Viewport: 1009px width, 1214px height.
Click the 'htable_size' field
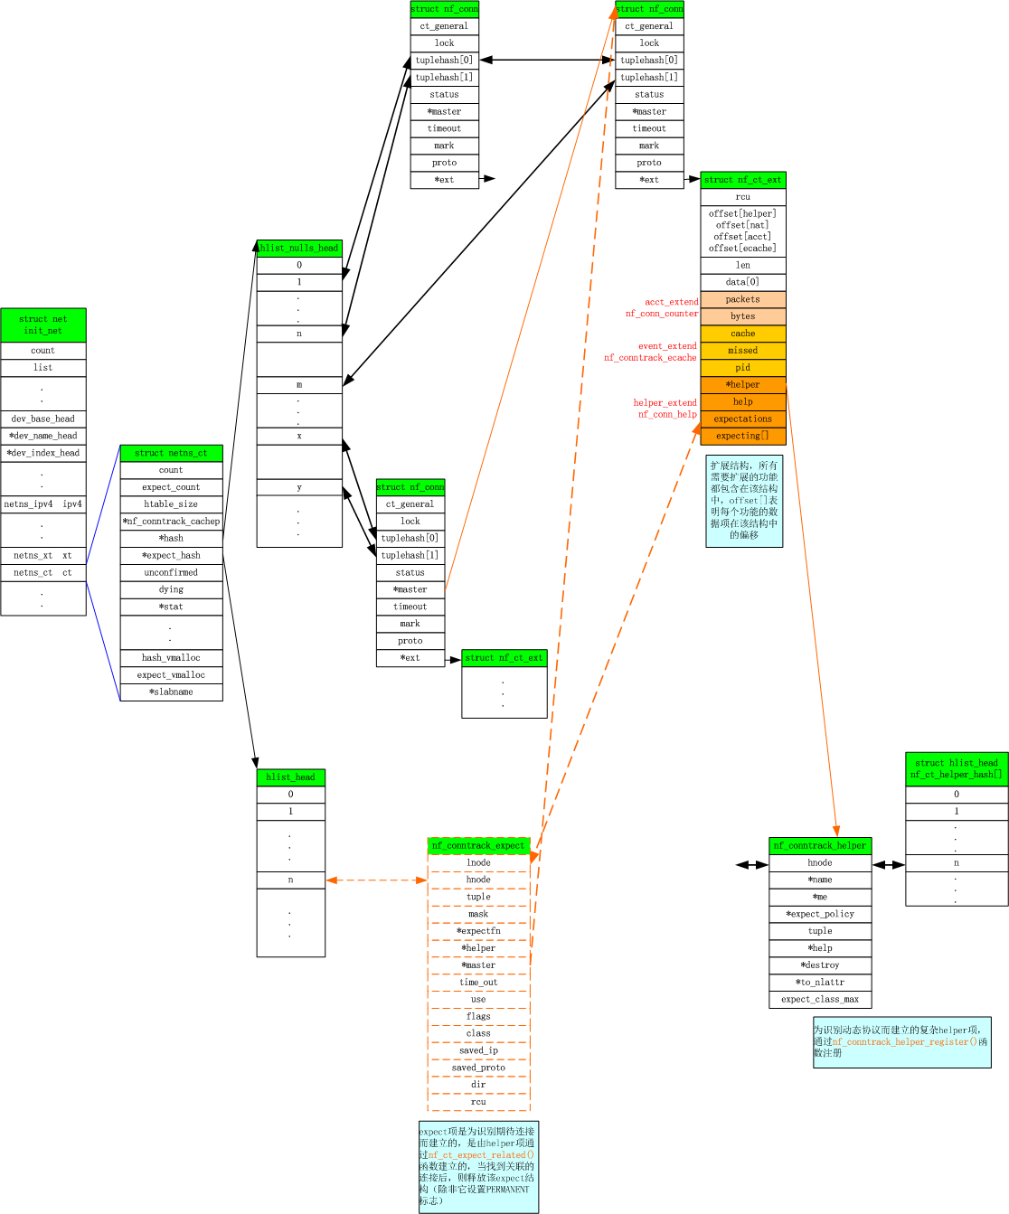click(x=172, y=504)
